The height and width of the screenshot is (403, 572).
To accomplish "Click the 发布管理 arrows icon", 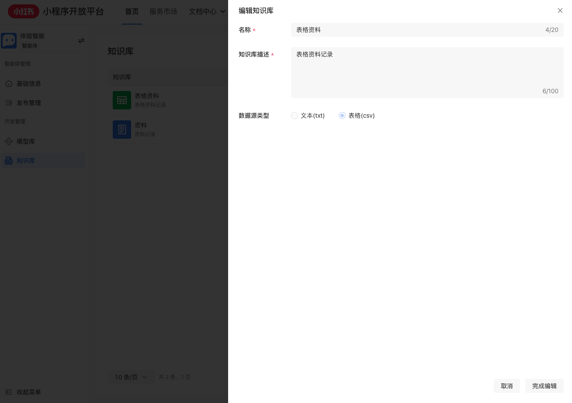I will click(x=9, y=103).
